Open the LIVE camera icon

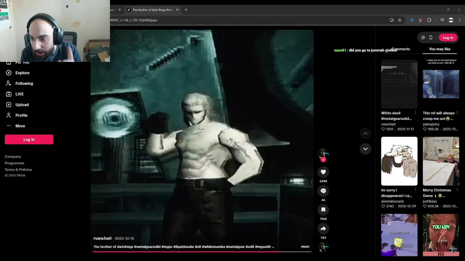(9, 94)
